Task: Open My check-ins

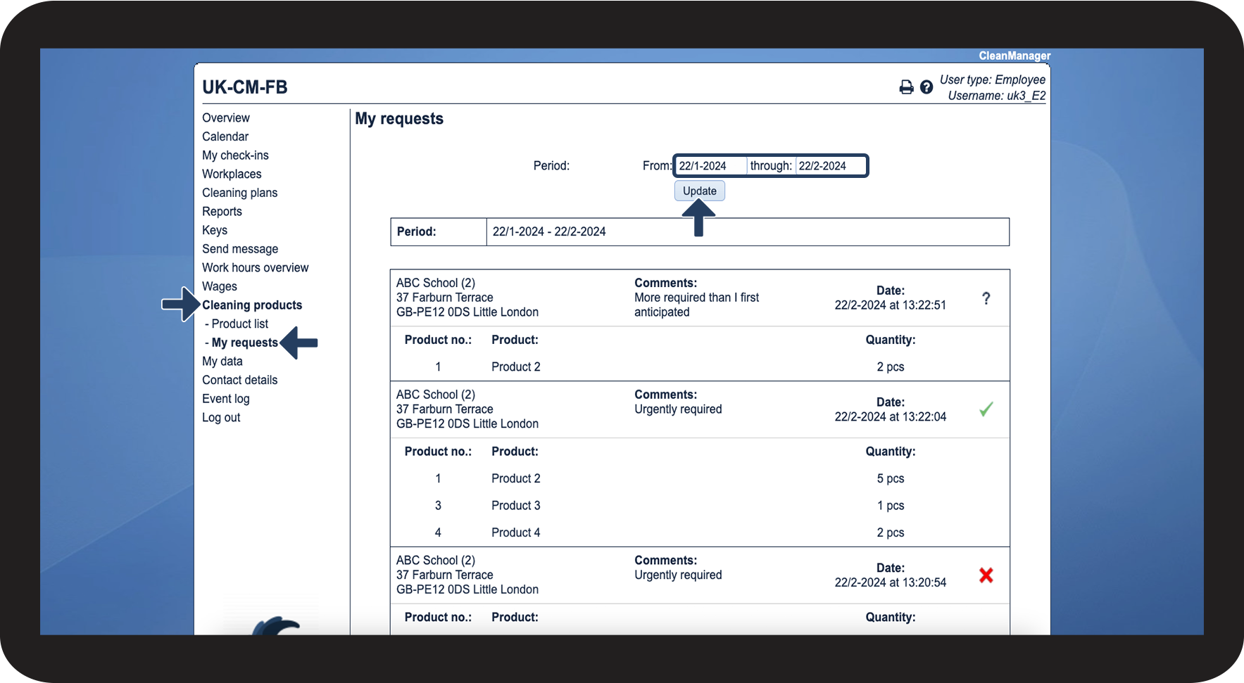Action: pyautogui.click(x=235, y=155)
